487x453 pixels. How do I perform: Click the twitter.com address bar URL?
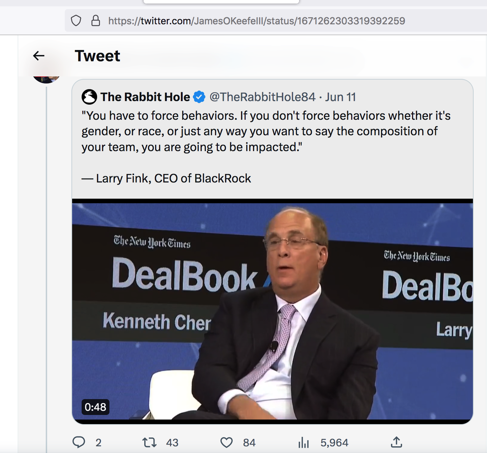257,21
